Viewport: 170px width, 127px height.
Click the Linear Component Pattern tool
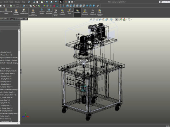[x=6, y=12]
